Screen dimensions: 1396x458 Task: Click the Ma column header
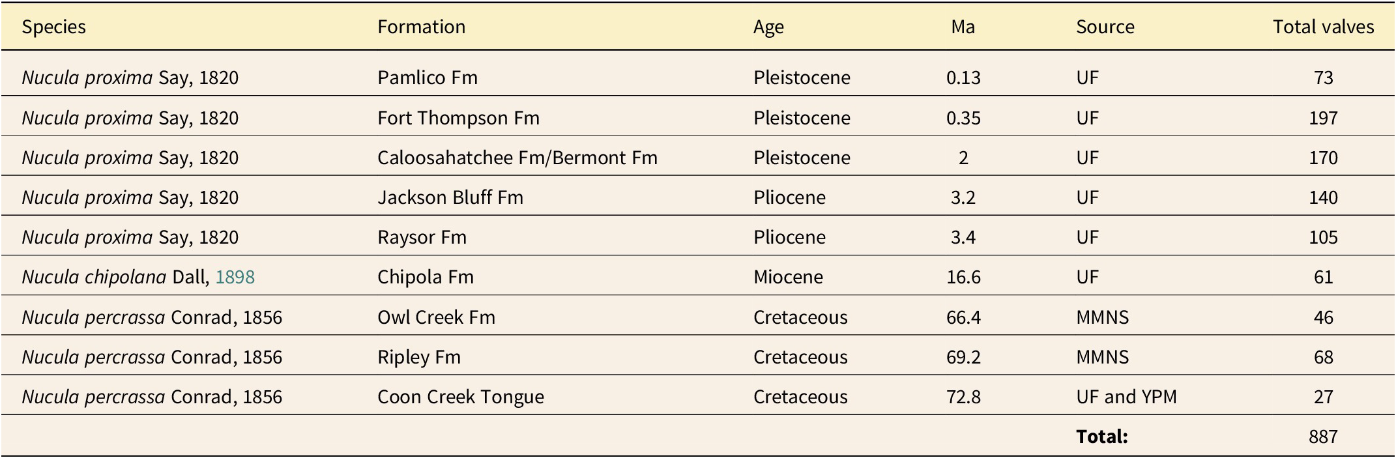[x=963, y=27]
